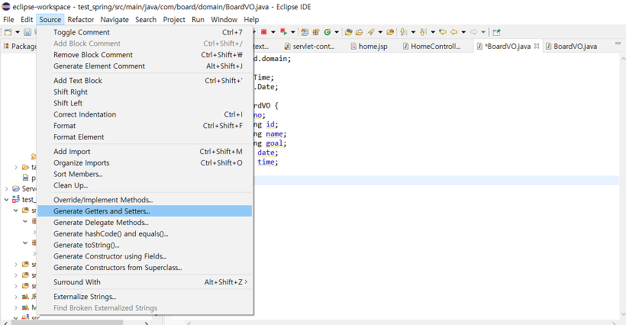Close the *BoardVO.java editor tab
Image resolution: width=626 pixels, height=325 pixels.
537,47
